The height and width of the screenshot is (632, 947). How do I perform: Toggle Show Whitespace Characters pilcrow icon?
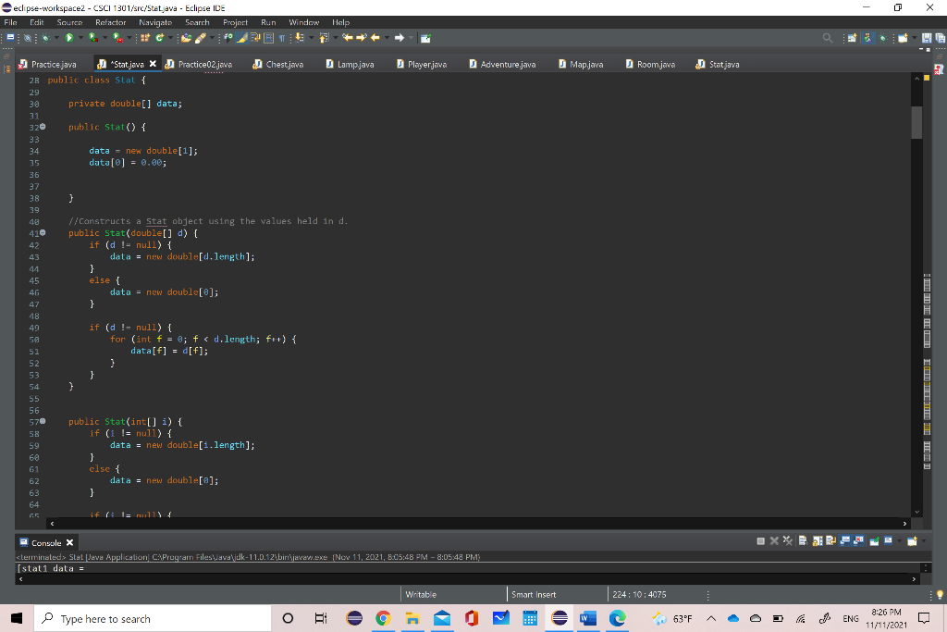pos(281,38)
